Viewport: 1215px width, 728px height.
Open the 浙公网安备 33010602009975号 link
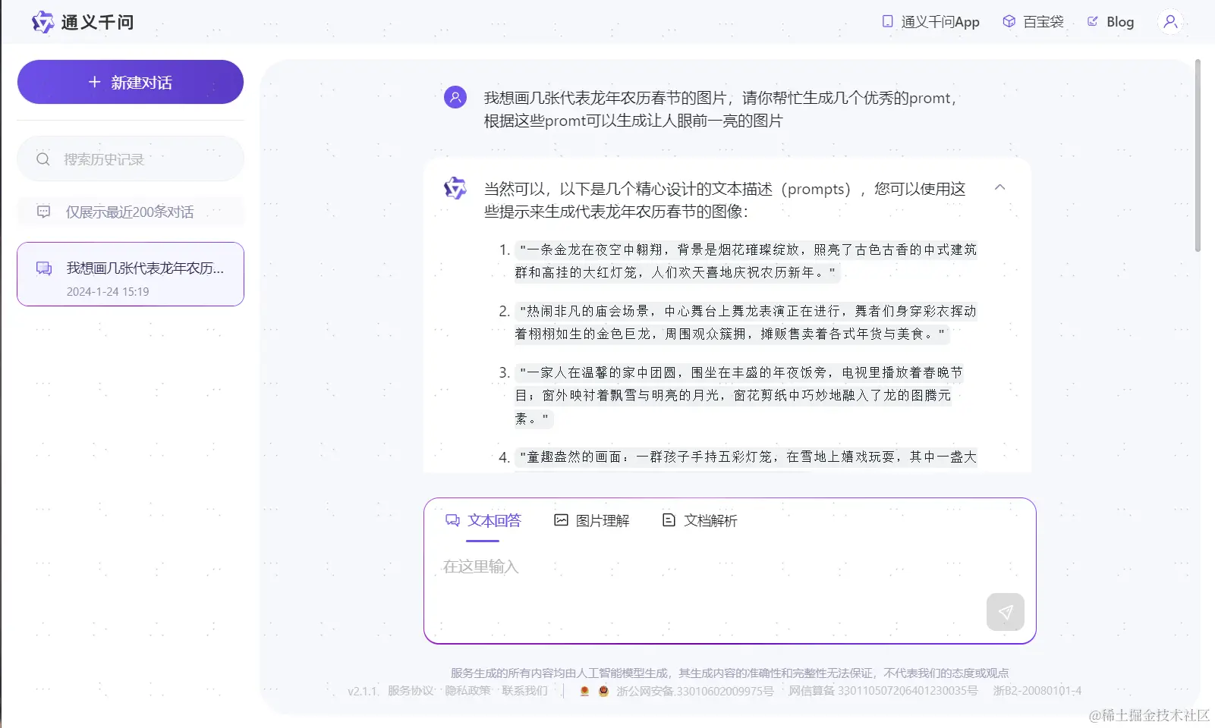[x=694, y=691]
